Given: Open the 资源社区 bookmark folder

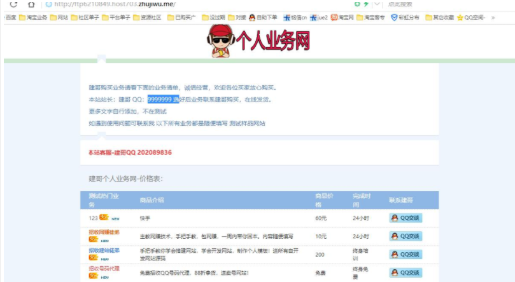Looking at the screenshot, I should click(147, 17).
